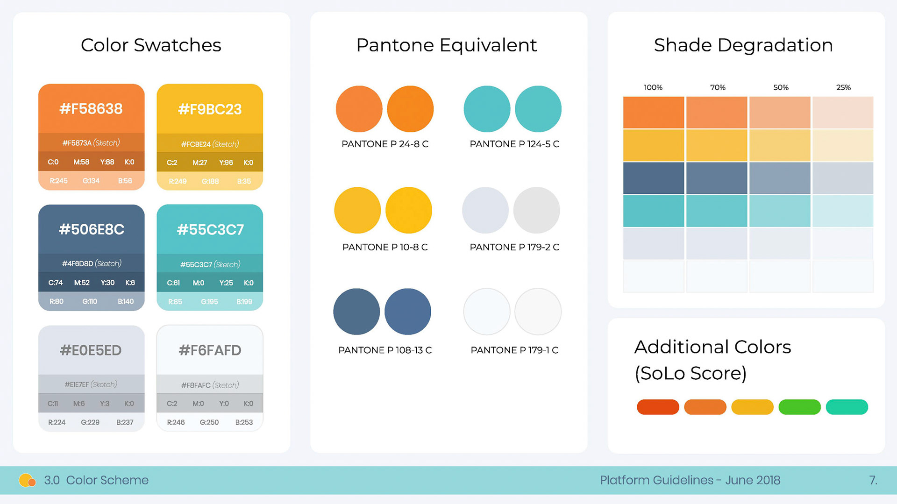The image size is (897, 504).
Task: Select the #506E8C blue swatch card
Action: [x=92, y=257]
